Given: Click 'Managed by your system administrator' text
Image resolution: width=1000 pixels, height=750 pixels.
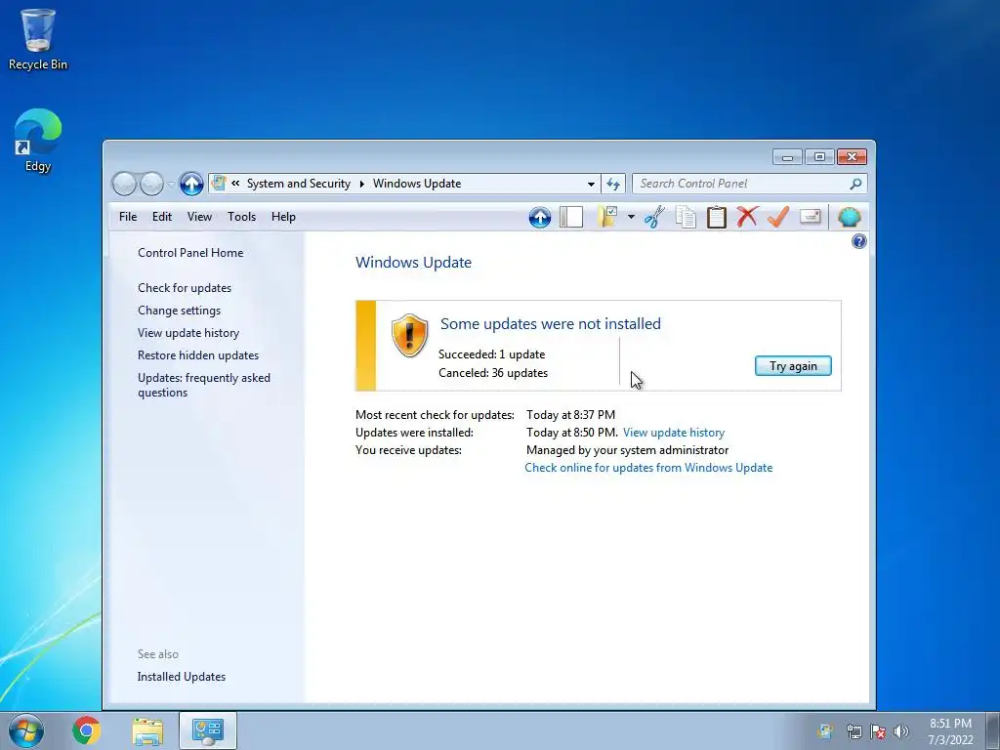Looking at the screenshot, I should pyautogui.click(x=628, y=450).
